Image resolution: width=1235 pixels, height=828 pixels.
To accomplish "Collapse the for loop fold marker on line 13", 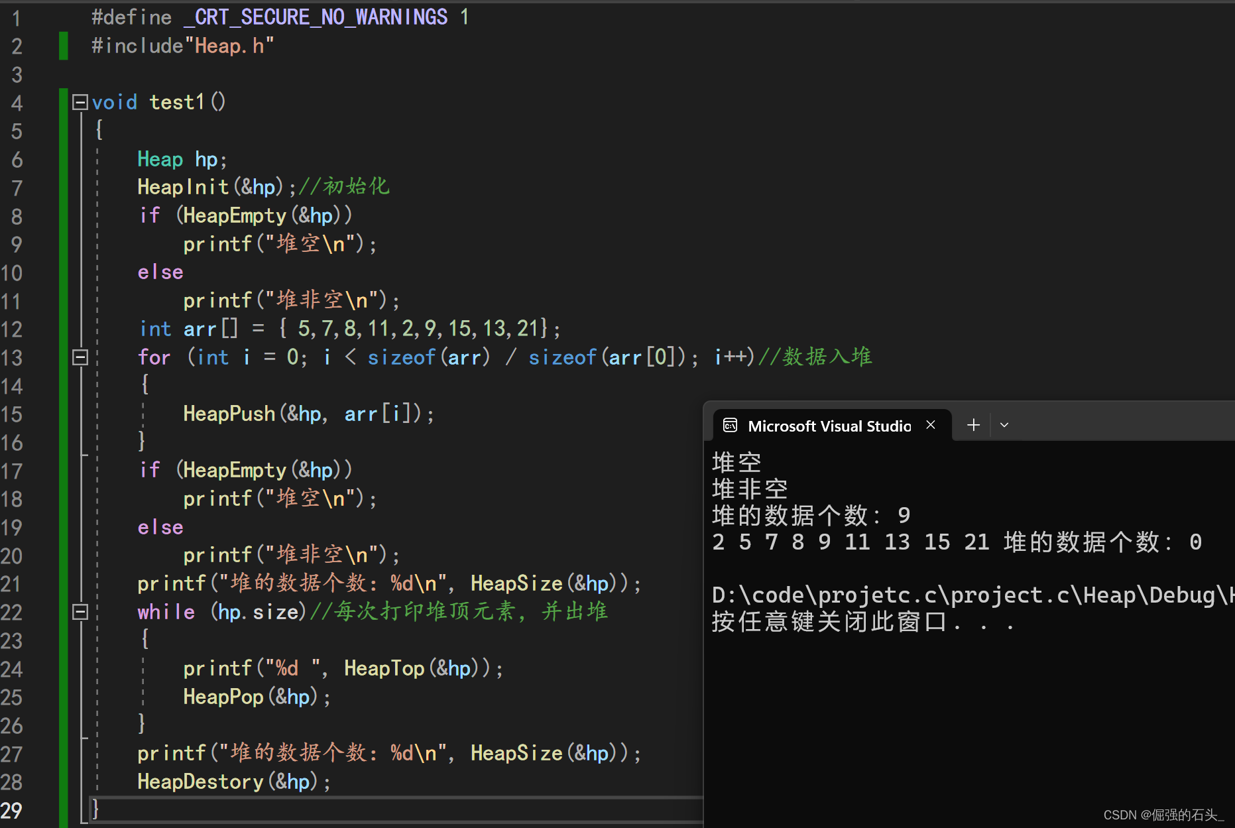I will click(x=80, y=357).
